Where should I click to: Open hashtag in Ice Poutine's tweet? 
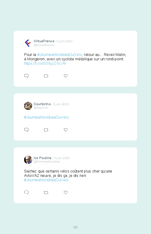(46, 180)
